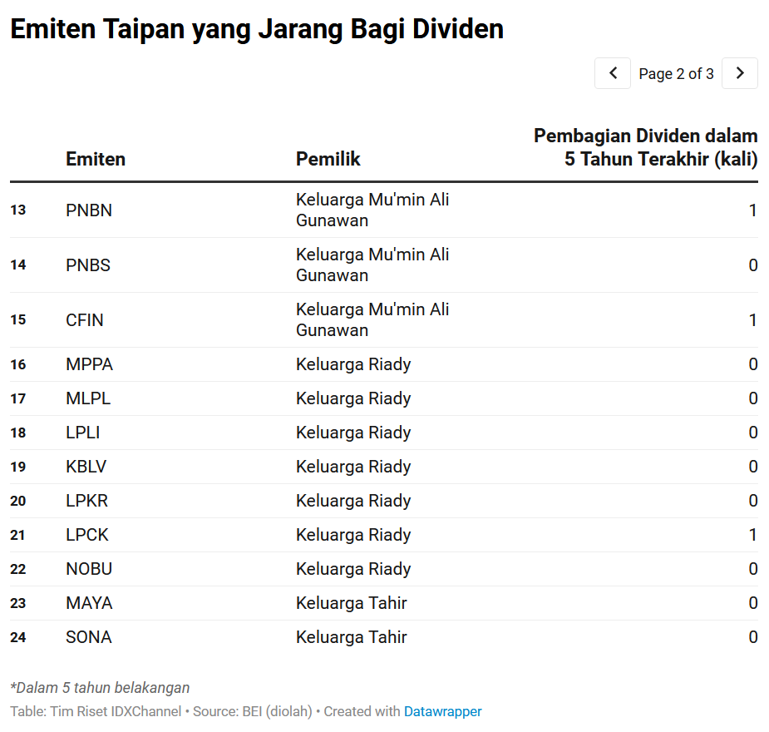Image resolution: width=769 pixels, height=732 pixels.
Task: Click the dividend count in LPCK row
Action: tap(753, 535)
